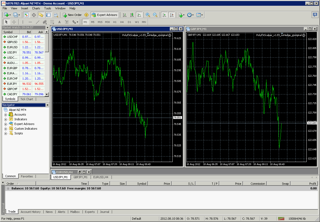The width and height of the screenshot is (320, 222).
Task: Switch chart to candlesticks view
Action: click(132, 15)
